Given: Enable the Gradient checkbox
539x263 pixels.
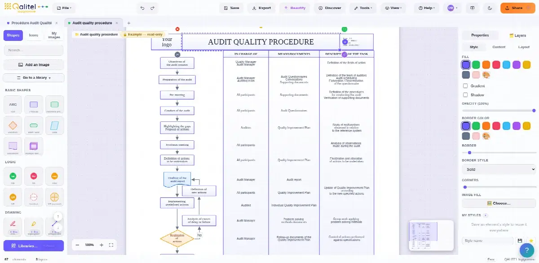Looking at the screenshot, I should (465, 86).
